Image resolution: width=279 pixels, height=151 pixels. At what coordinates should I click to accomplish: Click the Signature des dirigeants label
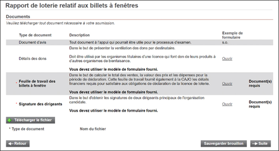point(40,104)
